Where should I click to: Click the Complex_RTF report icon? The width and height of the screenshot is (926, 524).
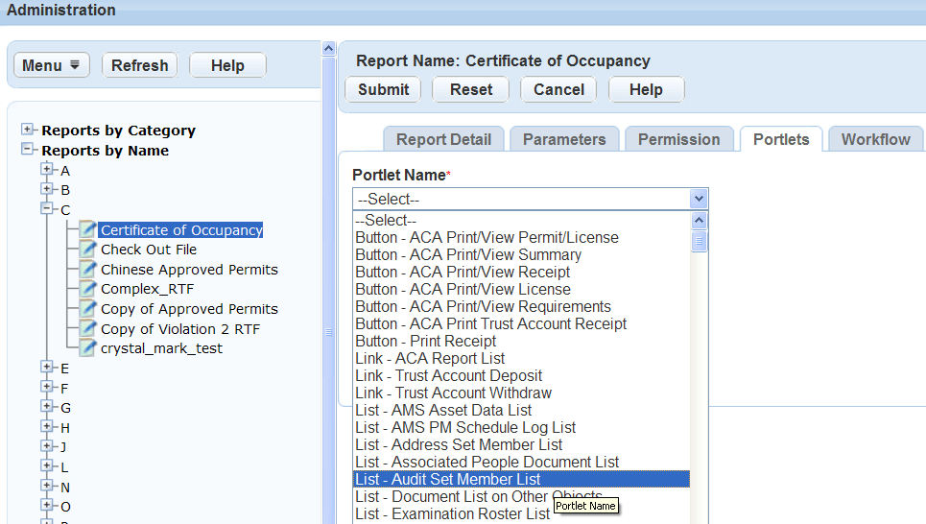click(88, 289)
